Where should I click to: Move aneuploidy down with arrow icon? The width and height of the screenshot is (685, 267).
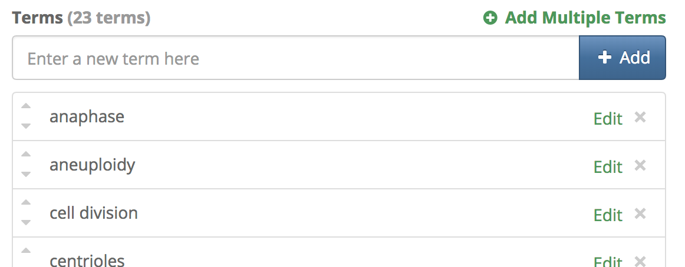coord(26,173)
